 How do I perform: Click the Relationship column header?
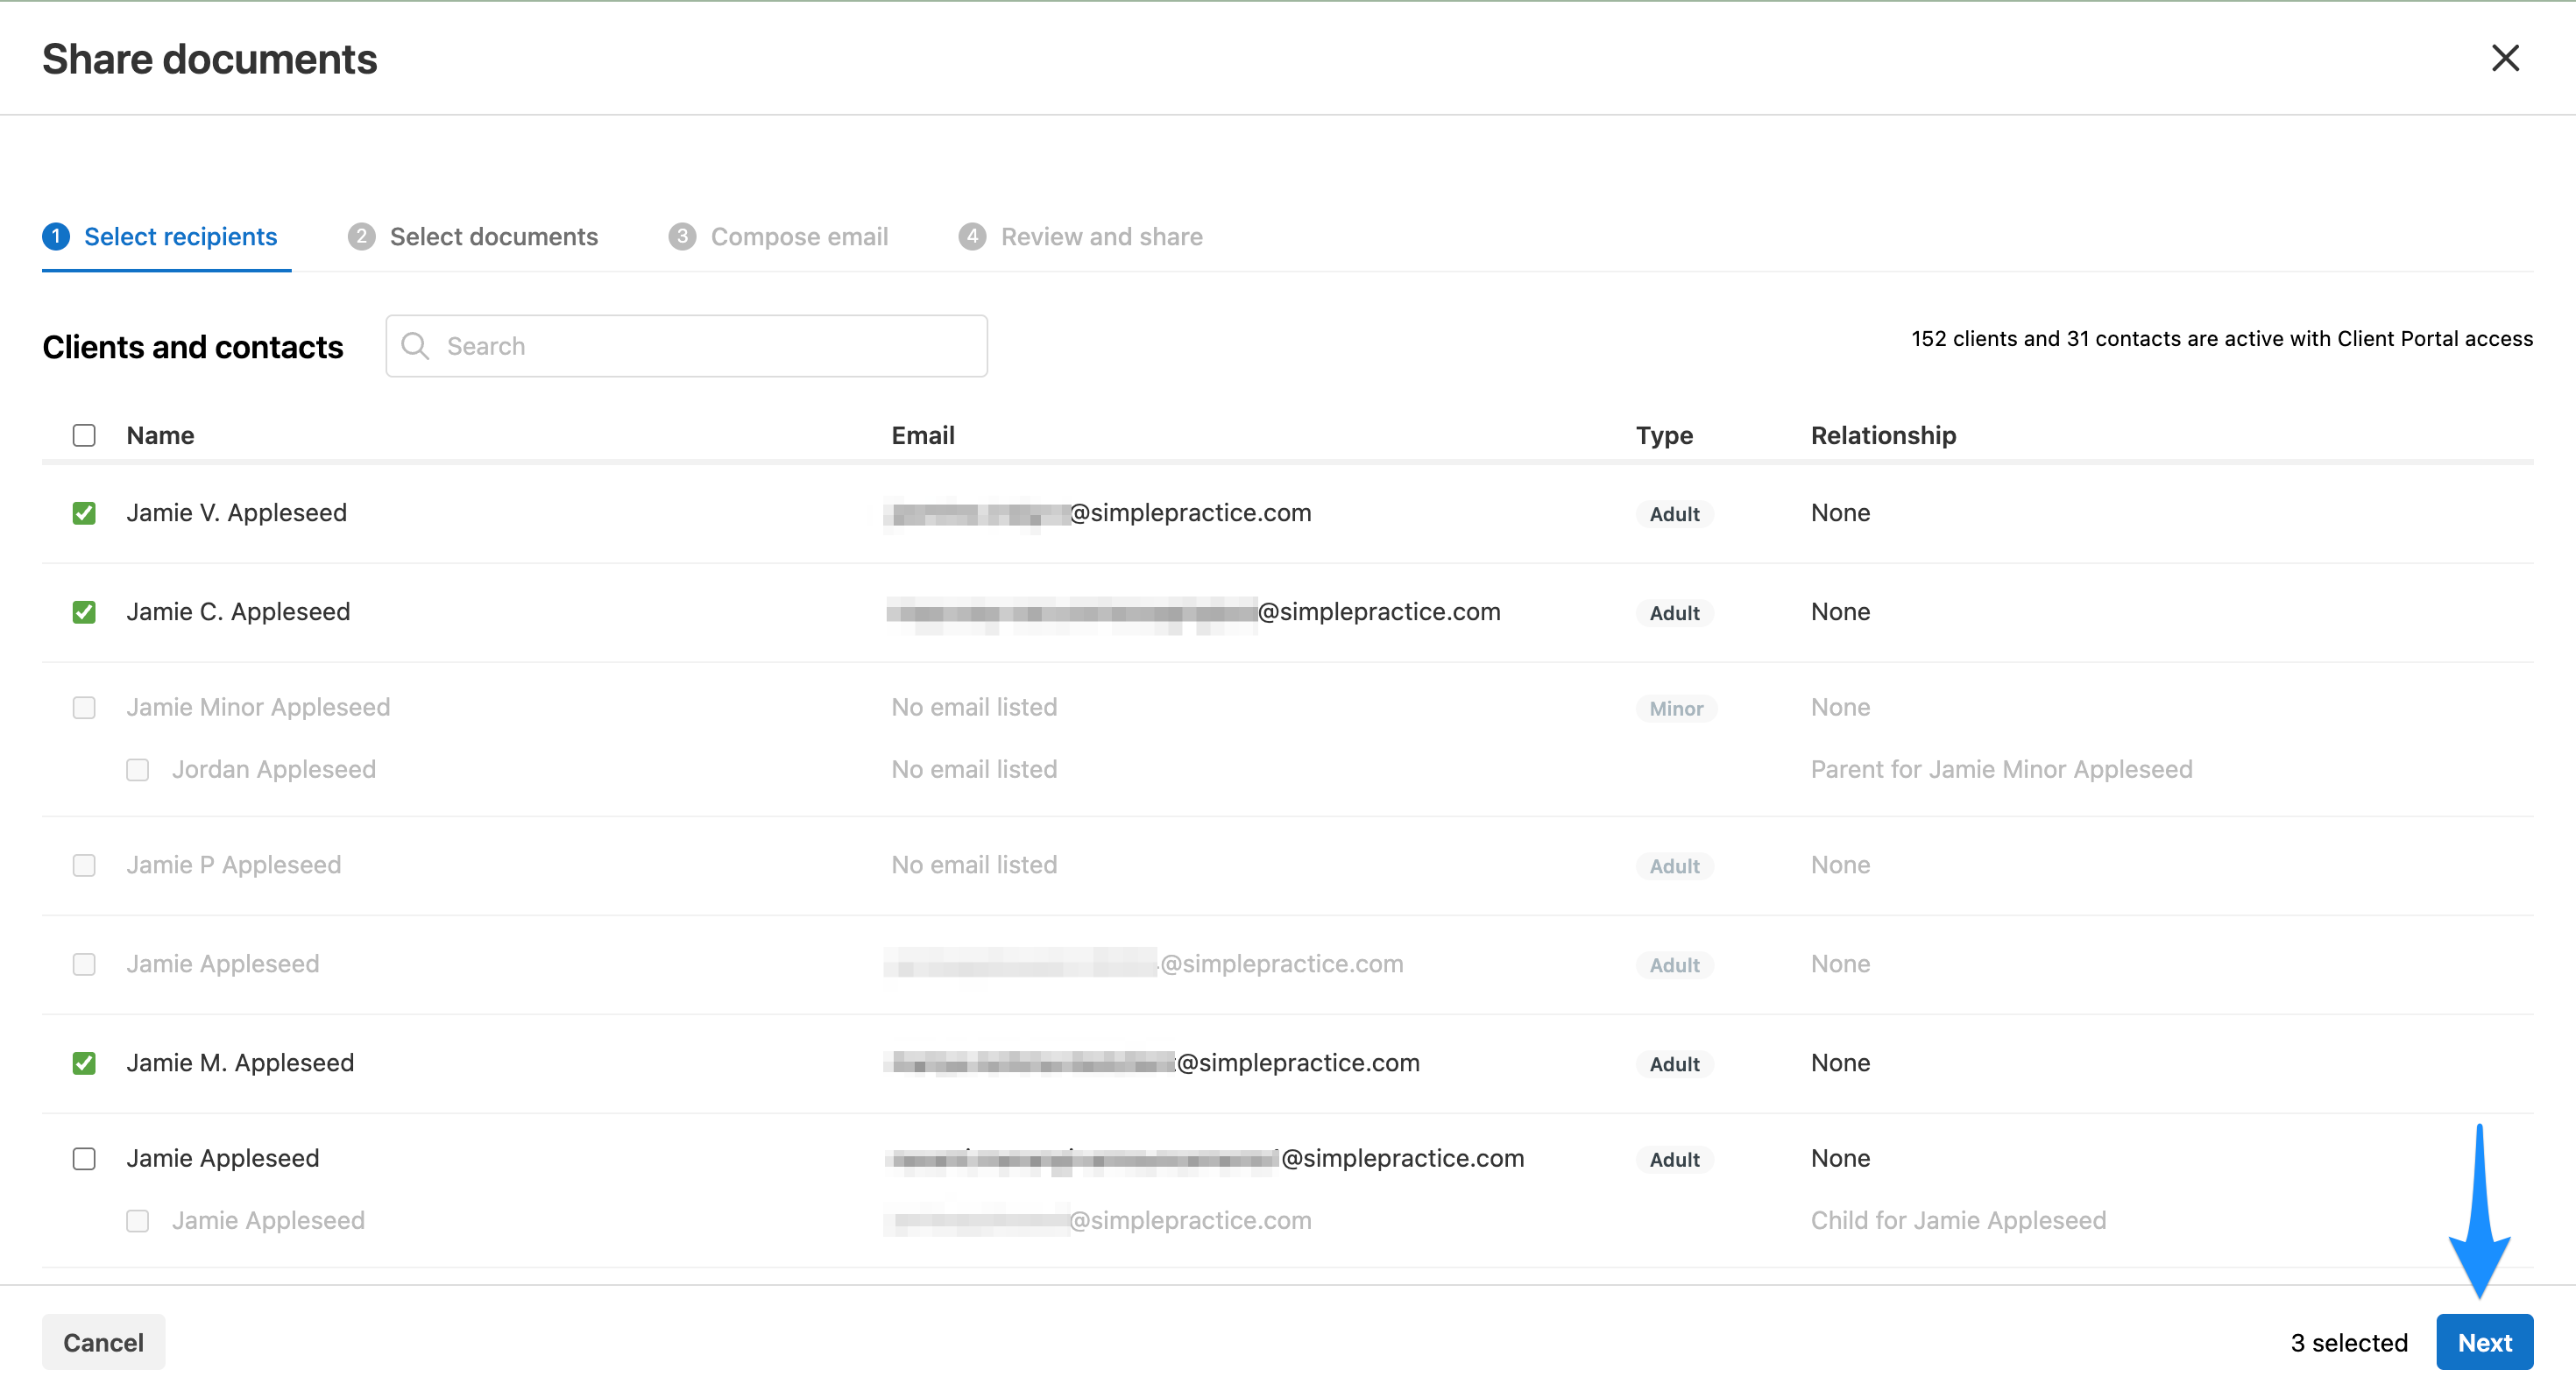tap(1883, 435)
